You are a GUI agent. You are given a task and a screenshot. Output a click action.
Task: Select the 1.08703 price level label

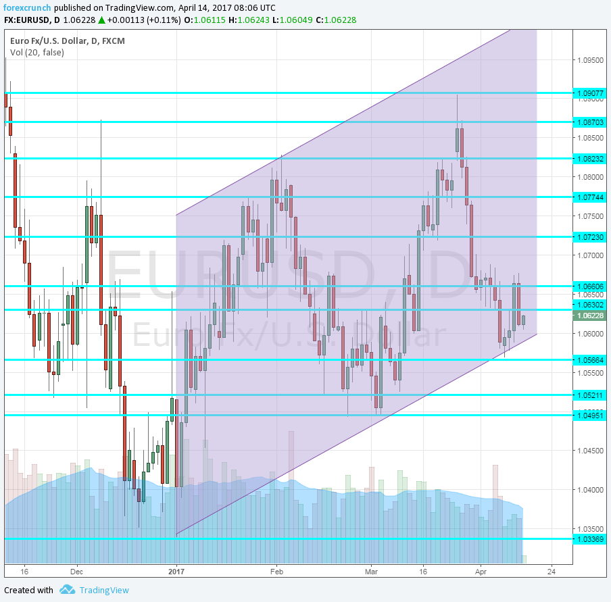589,122
